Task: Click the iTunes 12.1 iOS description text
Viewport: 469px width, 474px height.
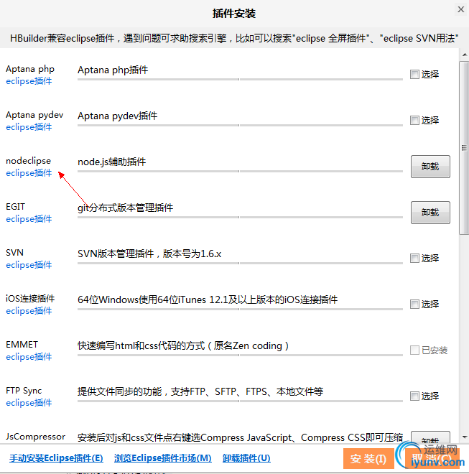Action: [208, 300]
